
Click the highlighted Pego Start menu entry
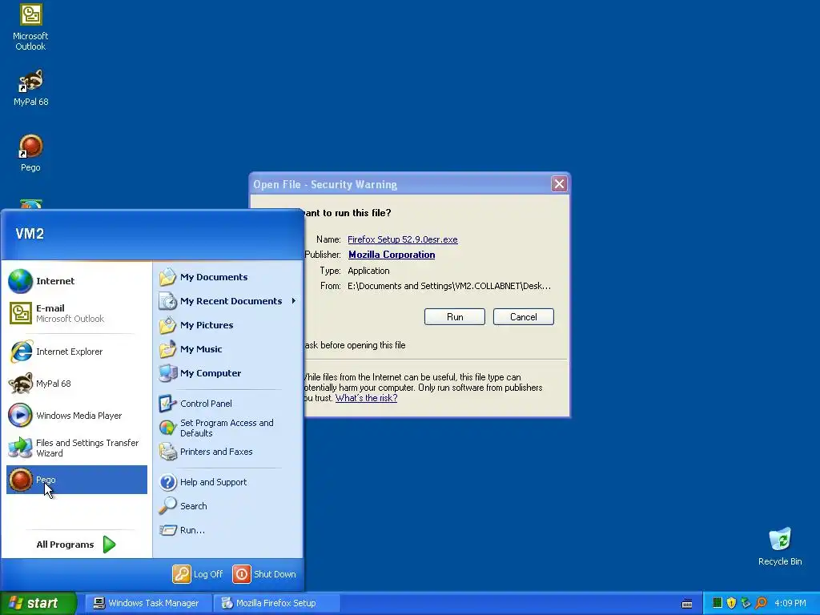tap(76, 480)
